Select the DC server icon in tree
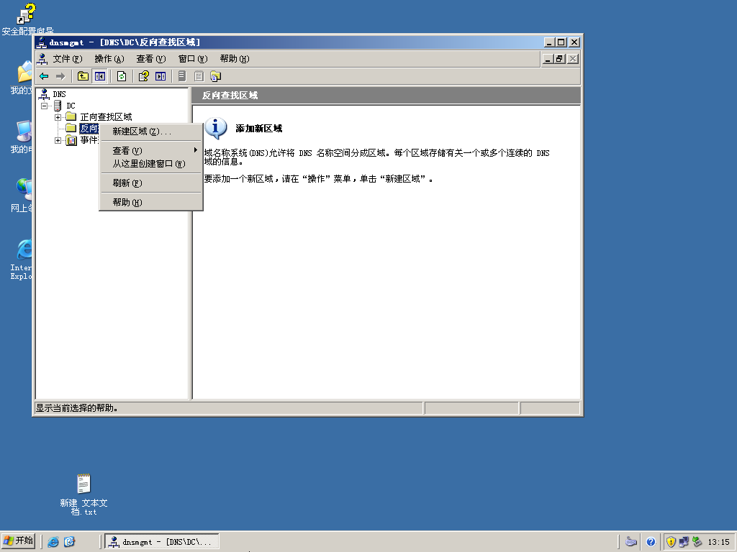 pos(58,106)
